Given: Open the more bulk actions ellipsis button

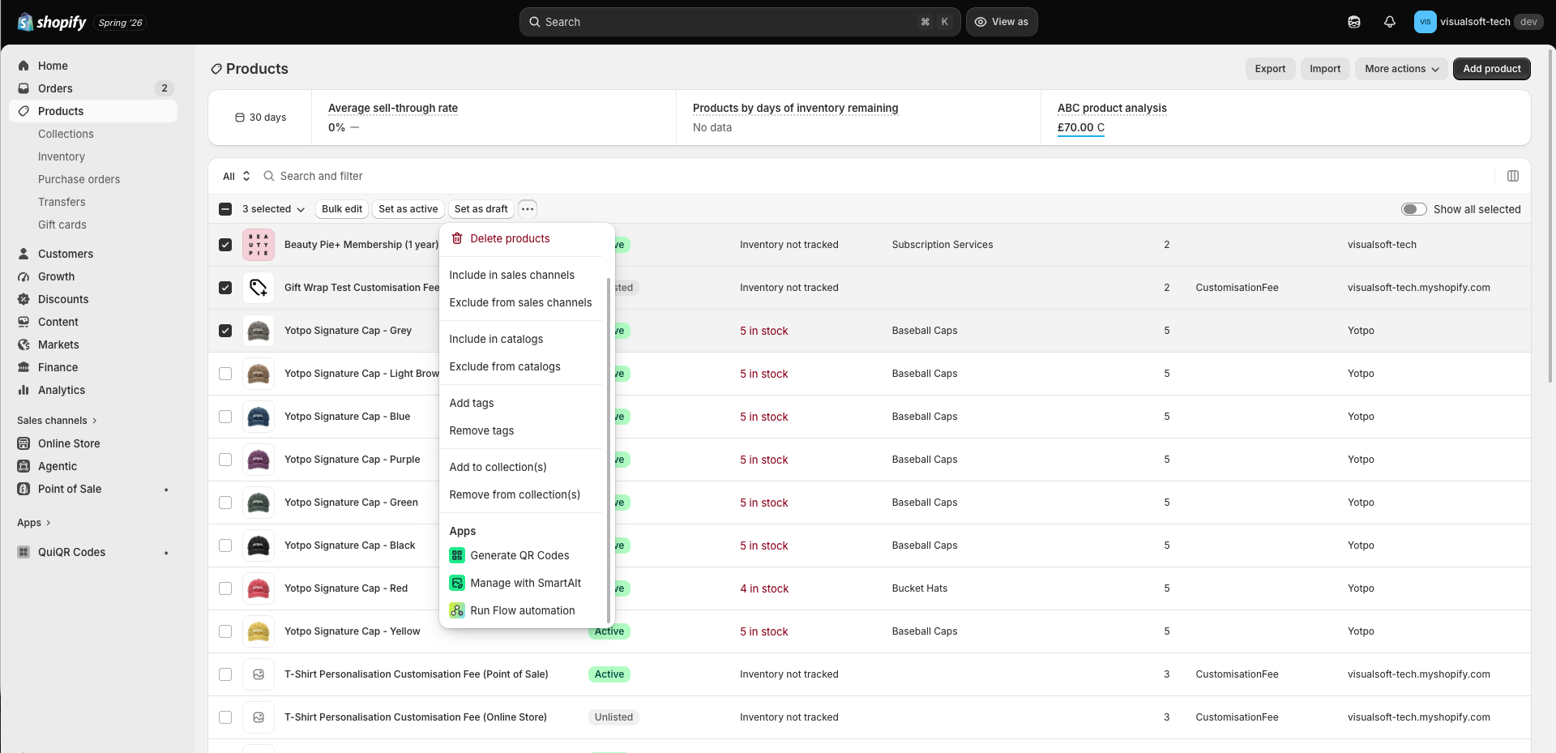Looking at the screenshot, I should click(x=528, y=209).
